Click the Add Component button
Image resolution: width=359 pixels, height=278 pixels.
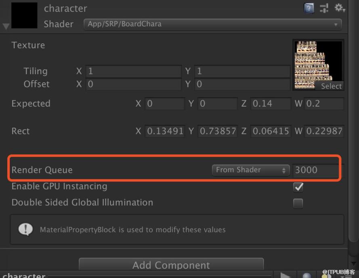point(171,265)
